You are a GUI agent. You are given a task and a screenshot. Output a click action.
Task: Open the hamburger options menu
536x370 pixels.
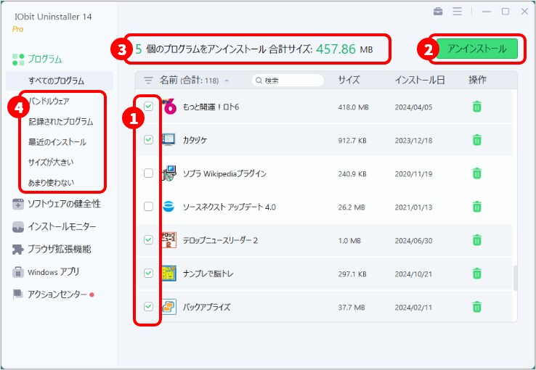(457, 12)
